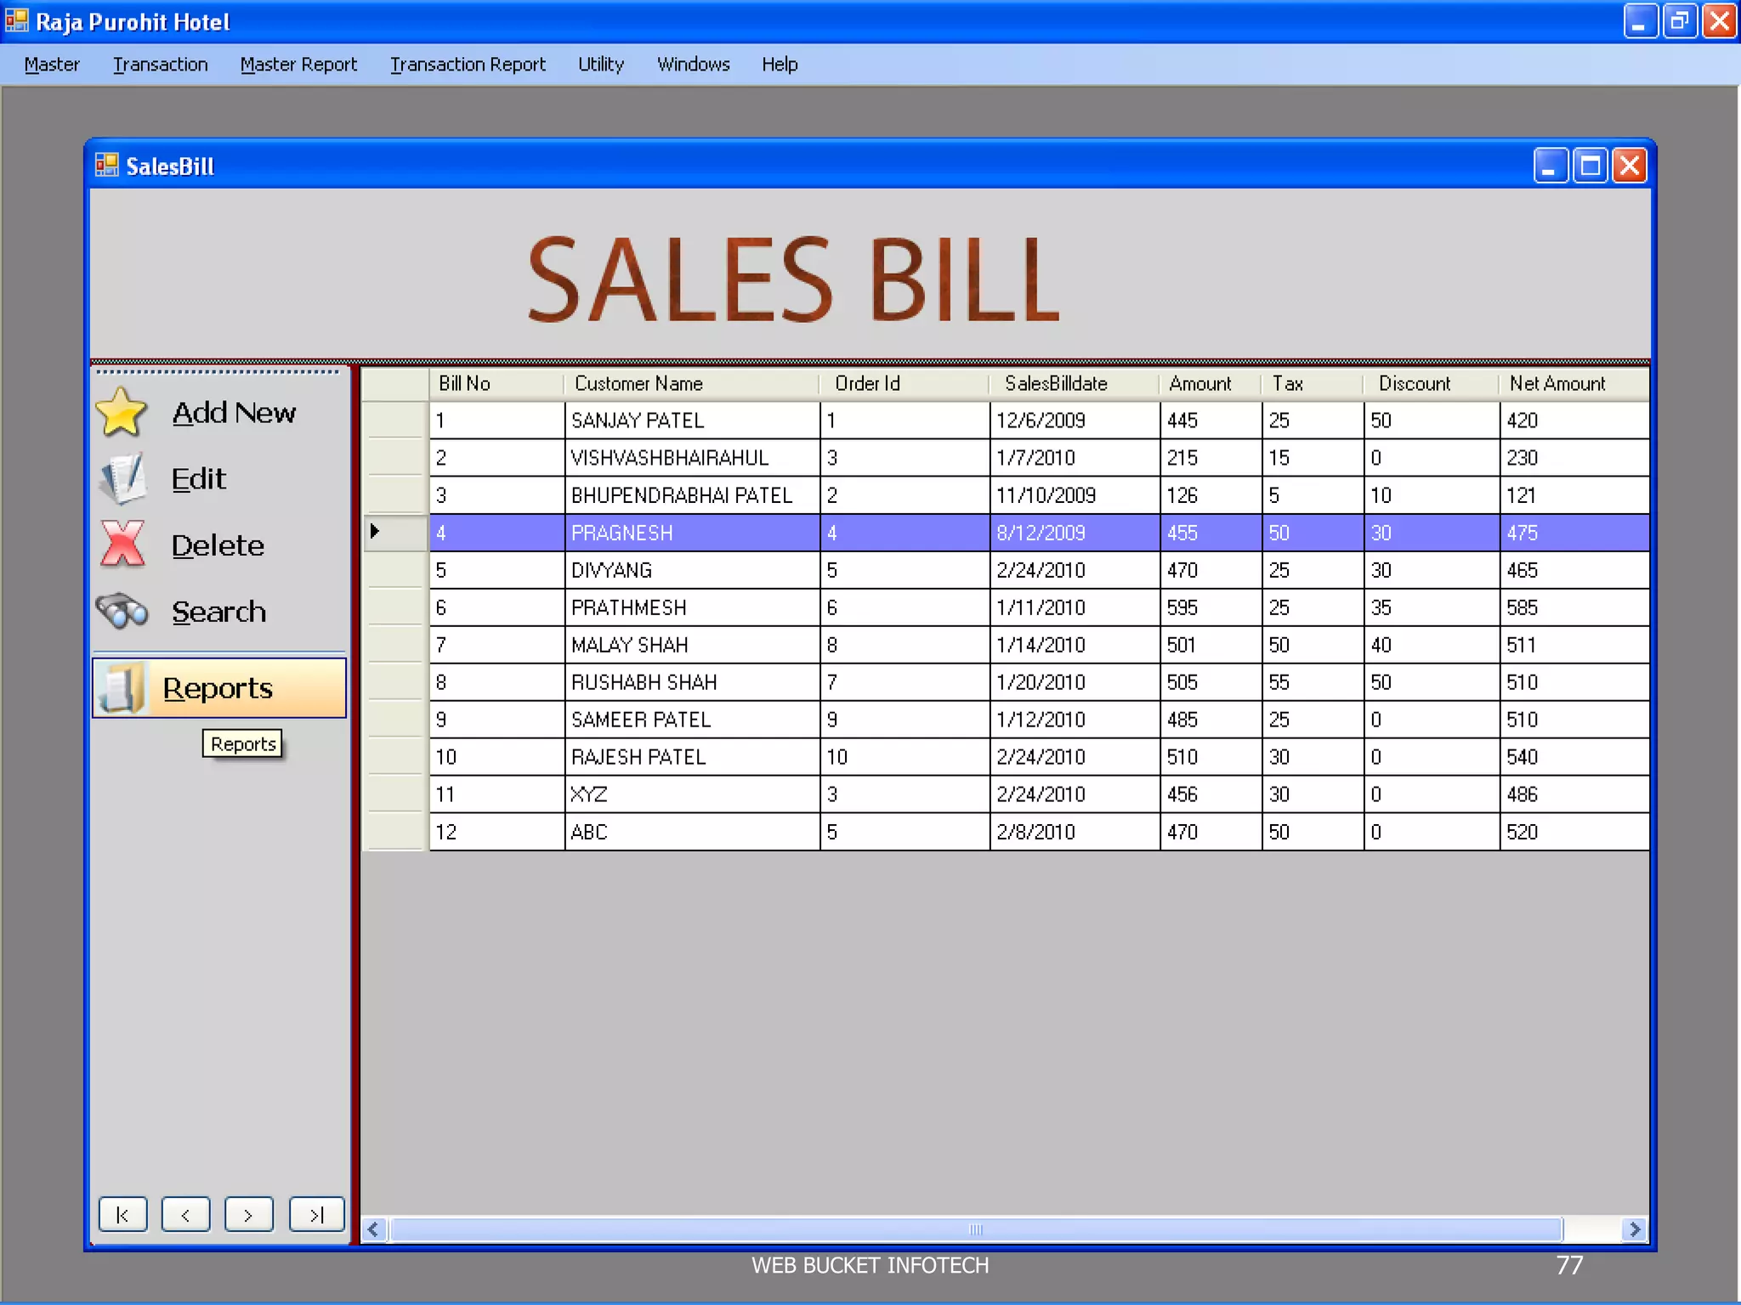Click the Edit notepad icon
This screenshot has width=1741, height=1305.
[x=122, y=478]
